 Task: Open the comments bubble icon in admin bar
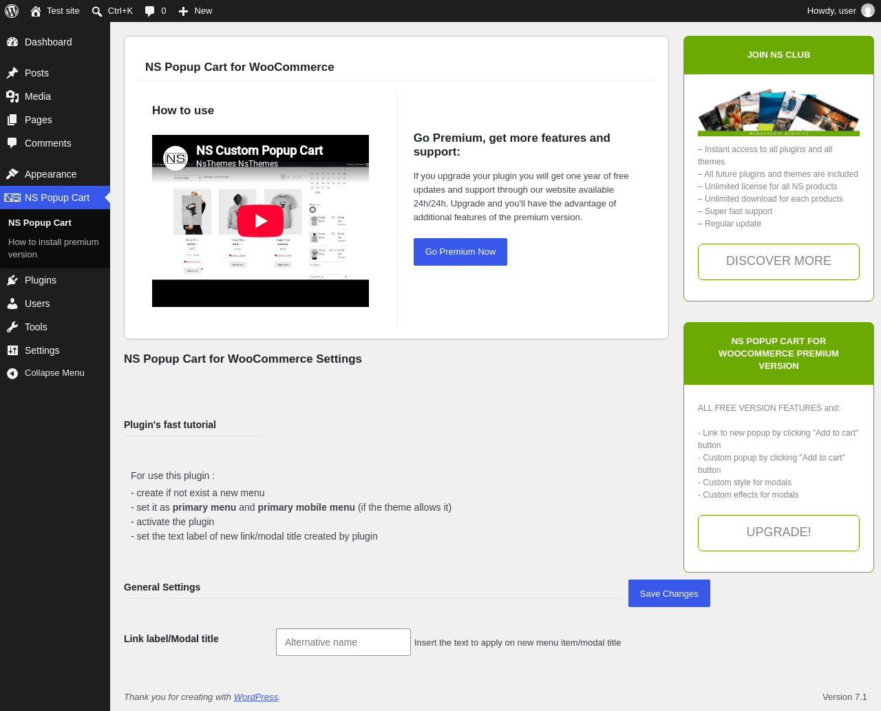point(149,11)
